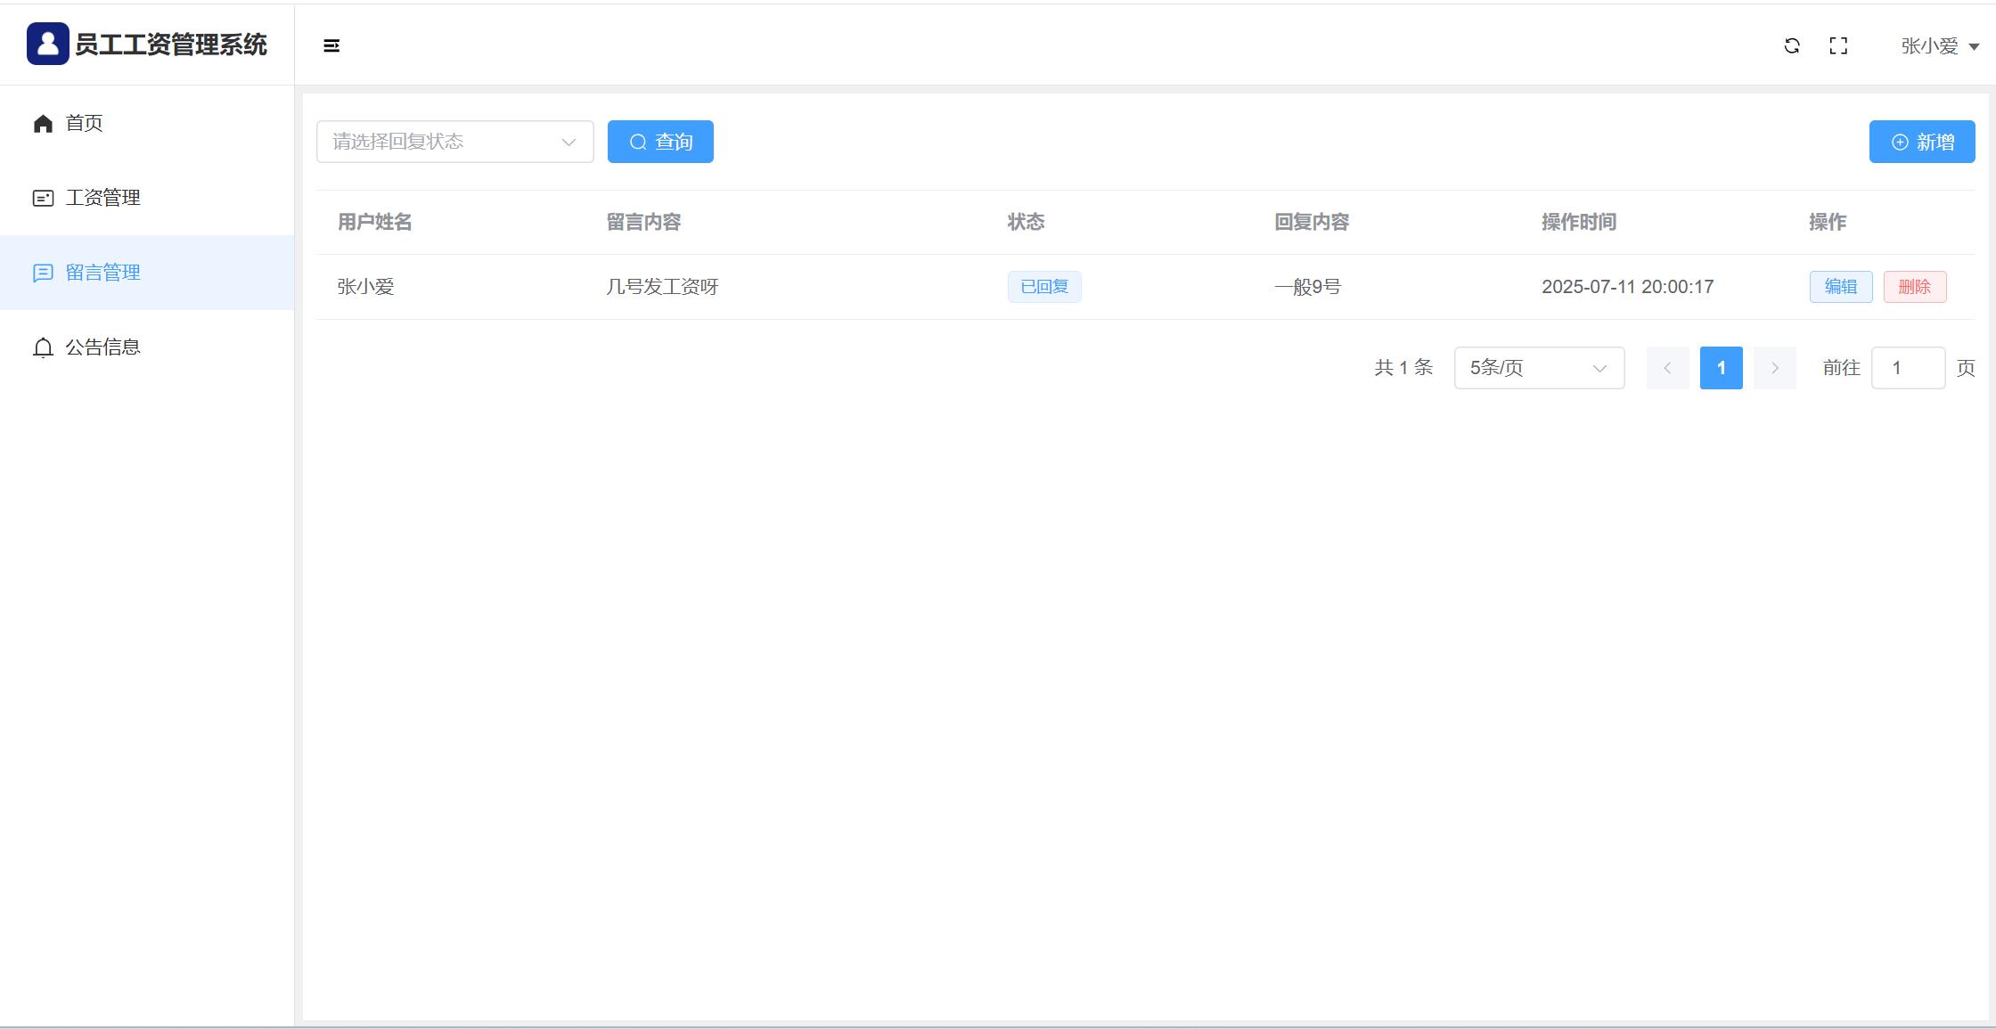The width and height of the screenshot is (1996, 1029).
Task: Go to 工资管理 menu item
Action: tap(103, 198)
